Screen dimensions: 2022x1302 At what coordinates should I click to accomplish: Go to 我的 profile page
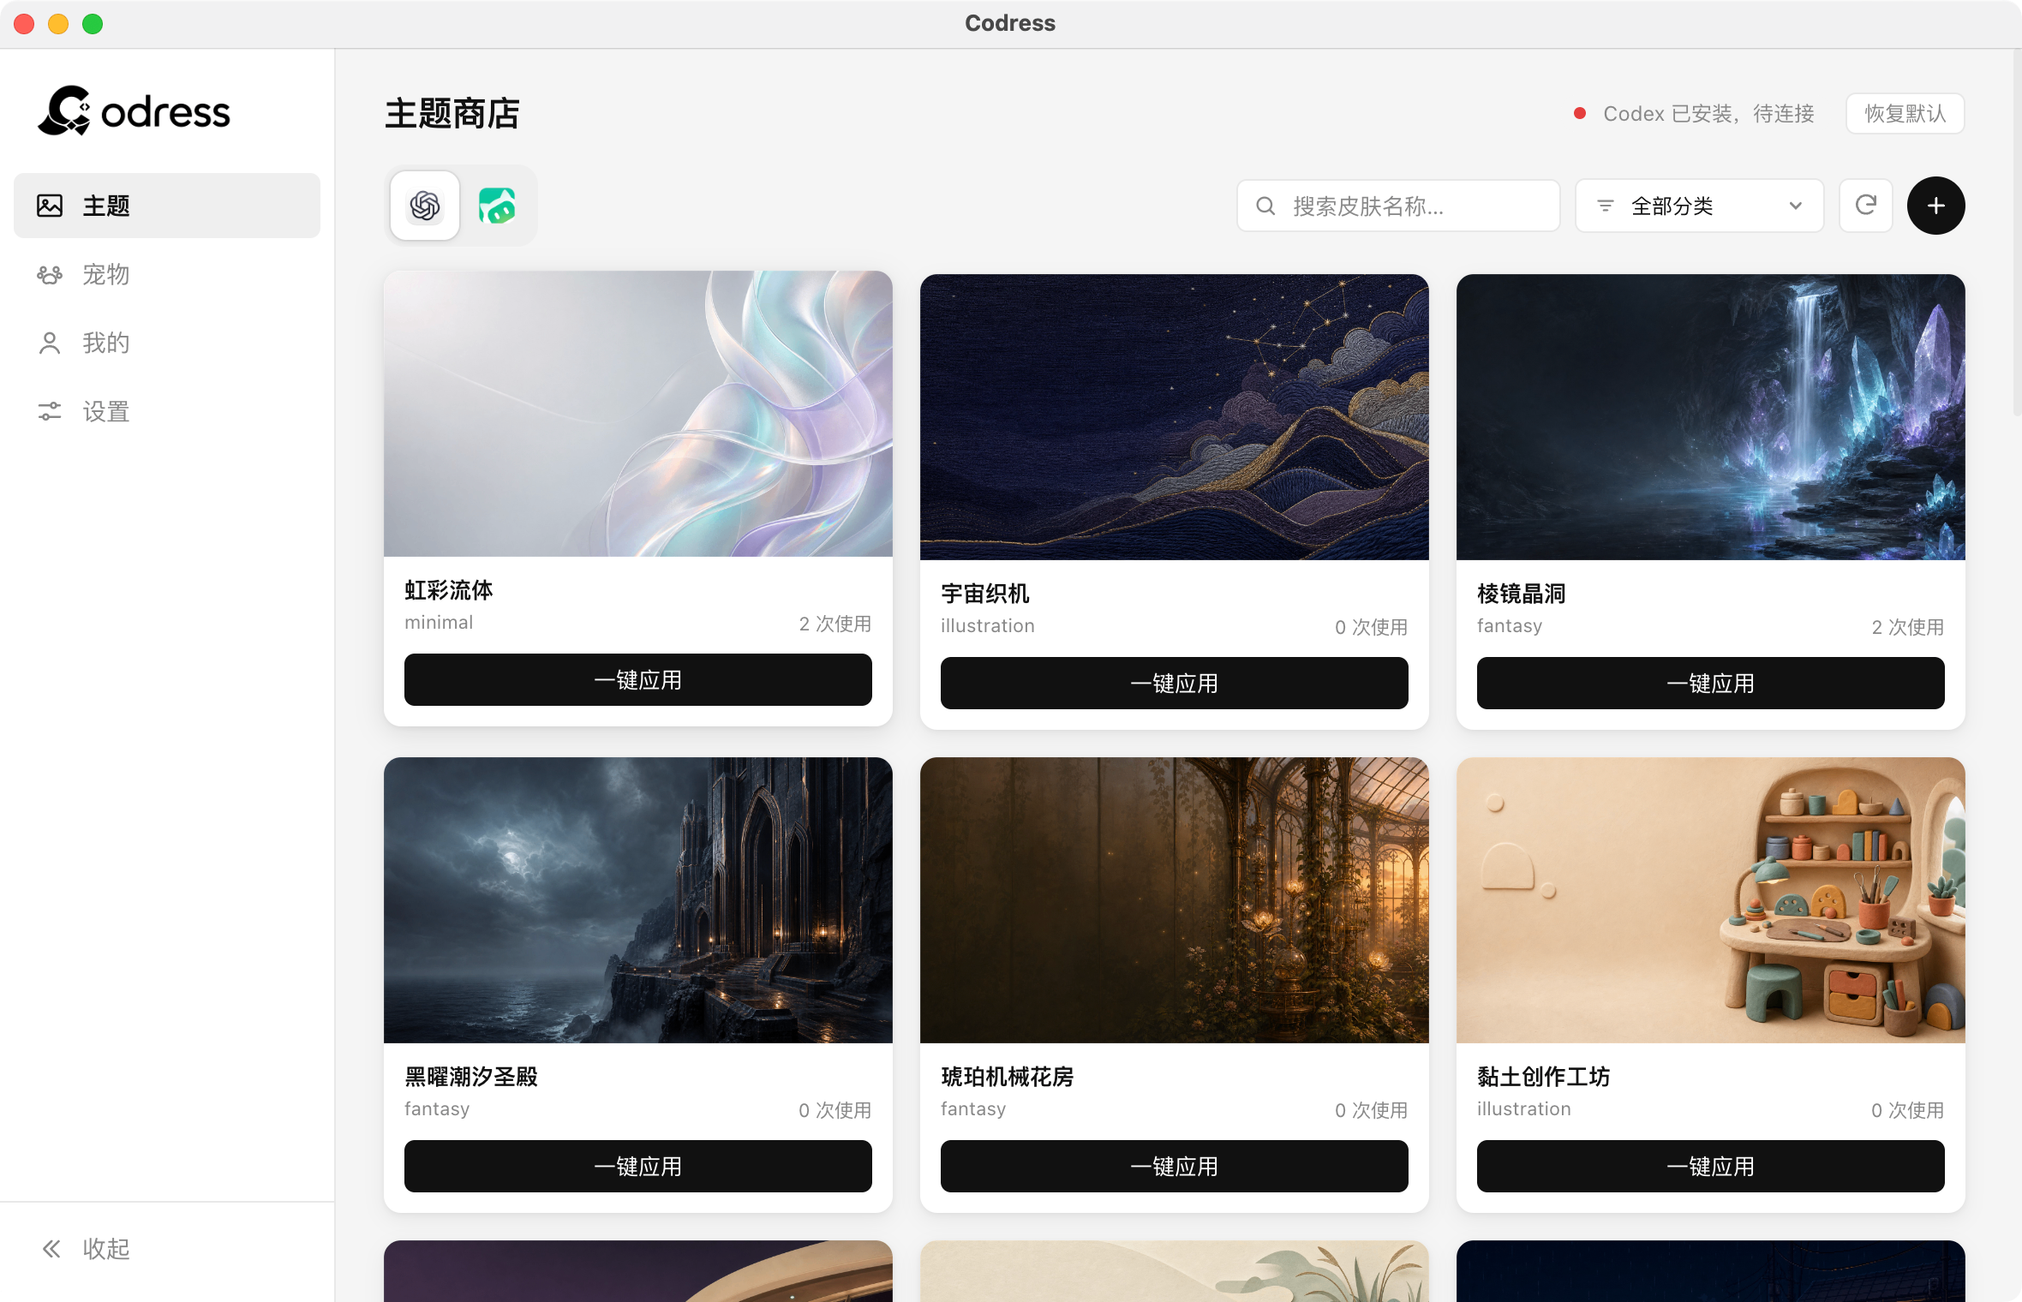[x=167, y=343]
